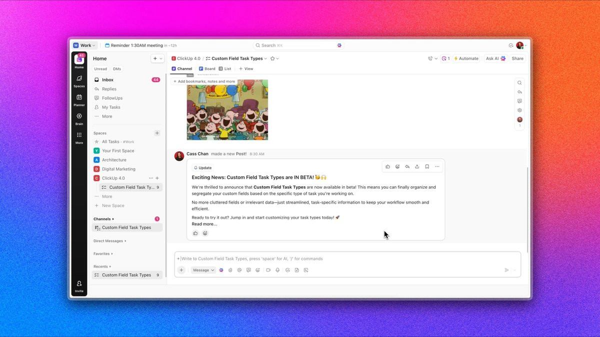Click the attachment paperclip in the composer
The image size is (600, 337).
(230, 270)
